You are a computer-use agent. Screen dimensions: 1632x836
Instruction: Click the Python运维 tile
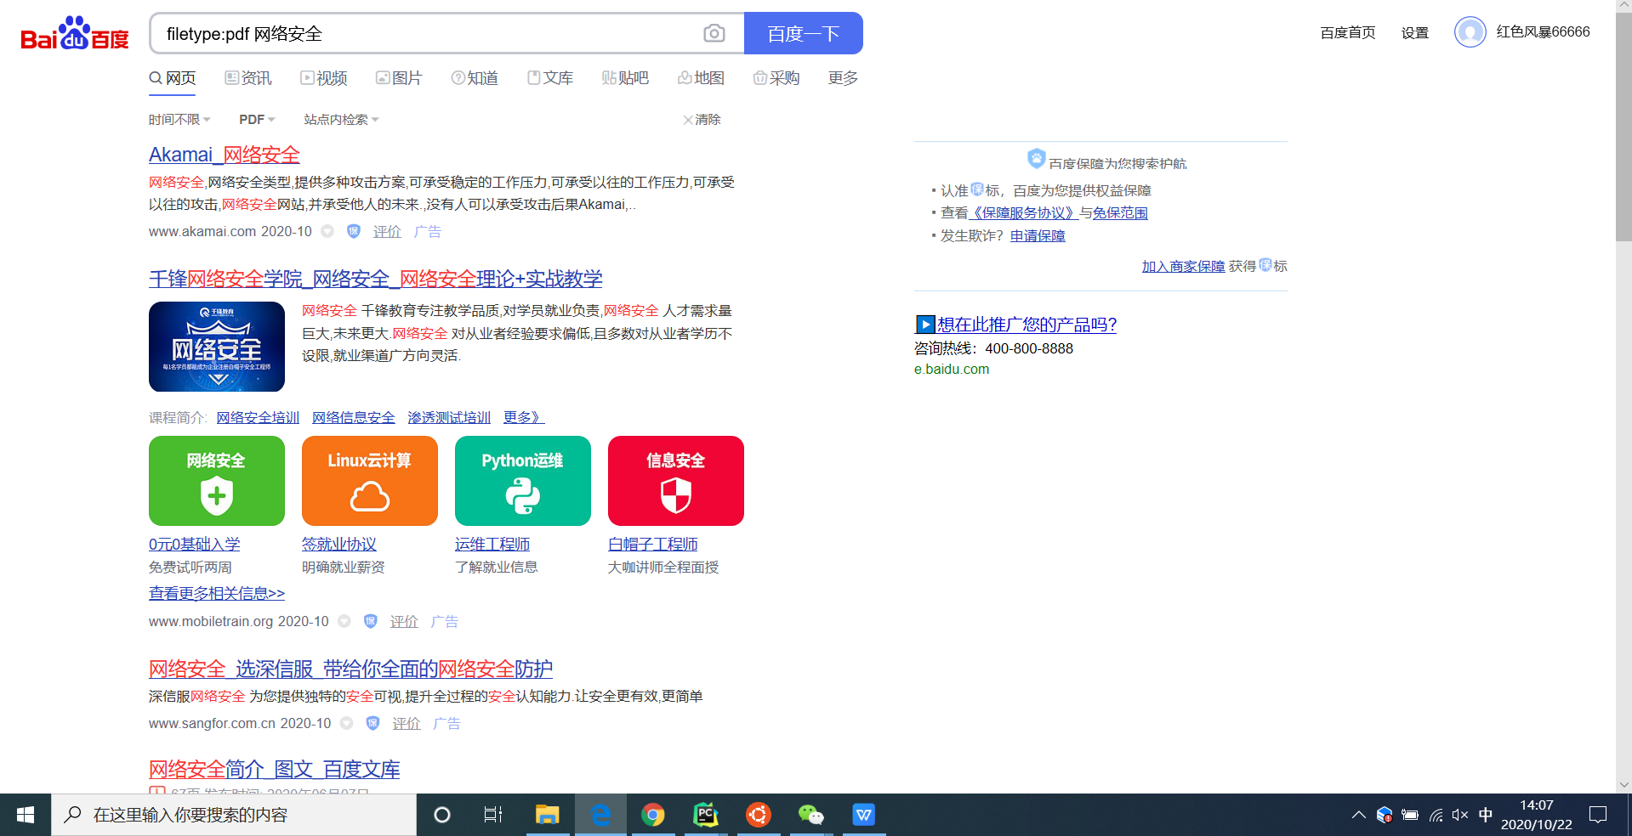coord(523,481)
